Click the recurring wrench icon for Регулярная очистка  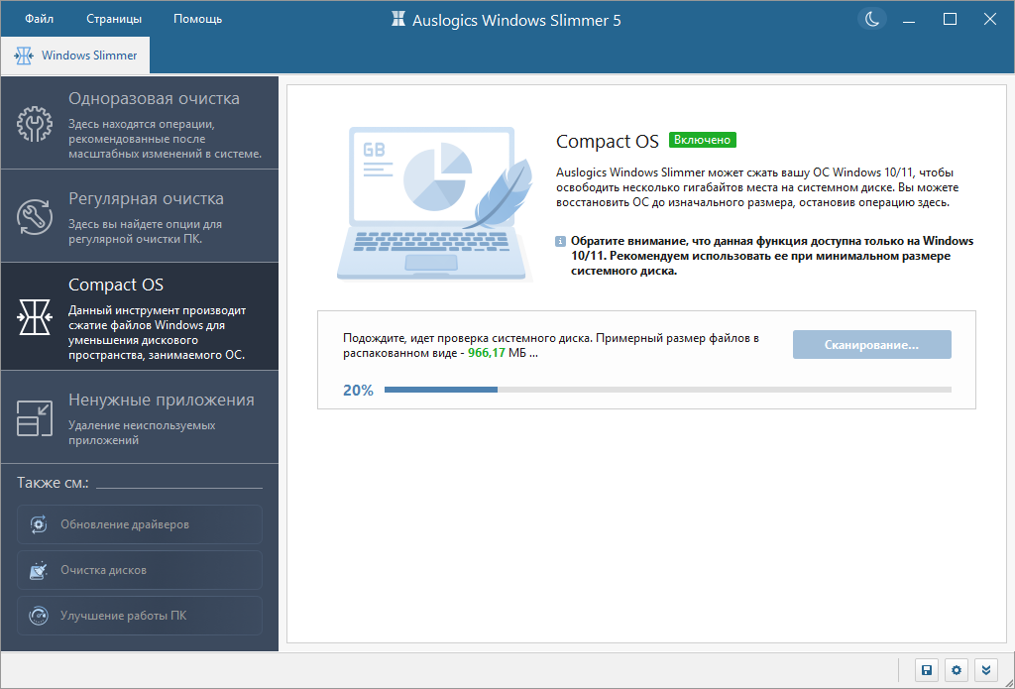coord(35,217)
